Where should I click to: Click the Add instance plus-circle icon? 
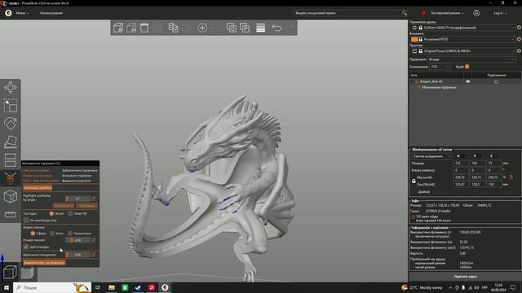point(202,28)
